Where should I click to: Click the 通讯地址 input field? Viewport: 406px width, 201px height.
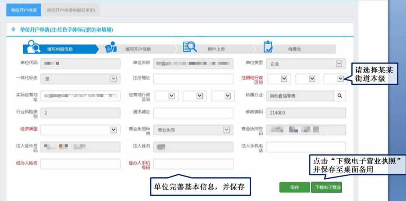pos(193,113)
